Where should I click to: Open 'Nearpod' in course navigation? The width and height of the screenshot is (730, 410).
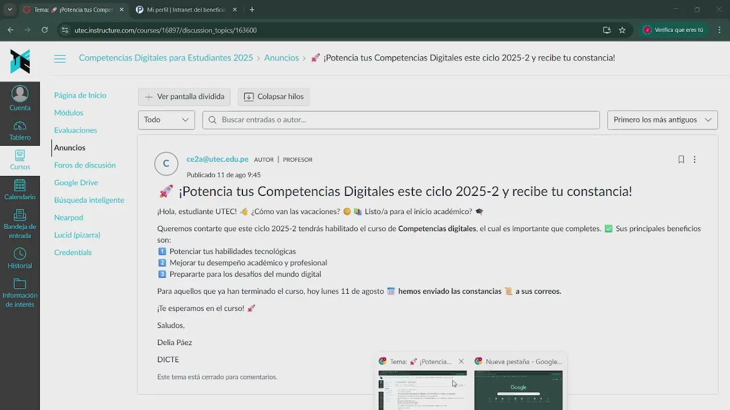68,218
